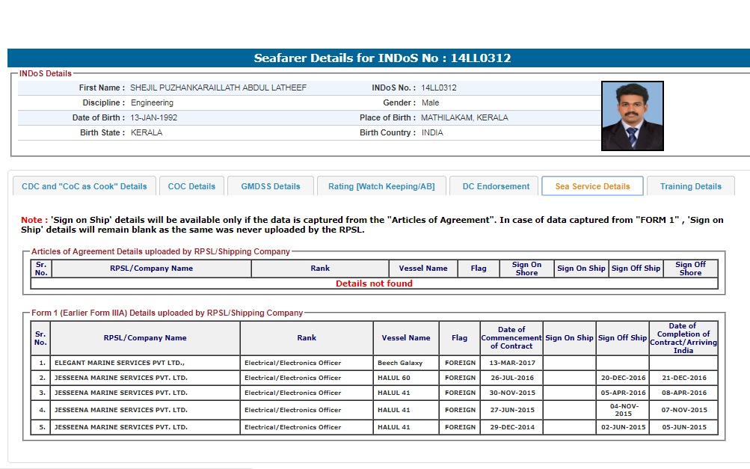Click the sign off date 02-JUN-2015
This screenshot has height=469, width=750.
point(623,427)
